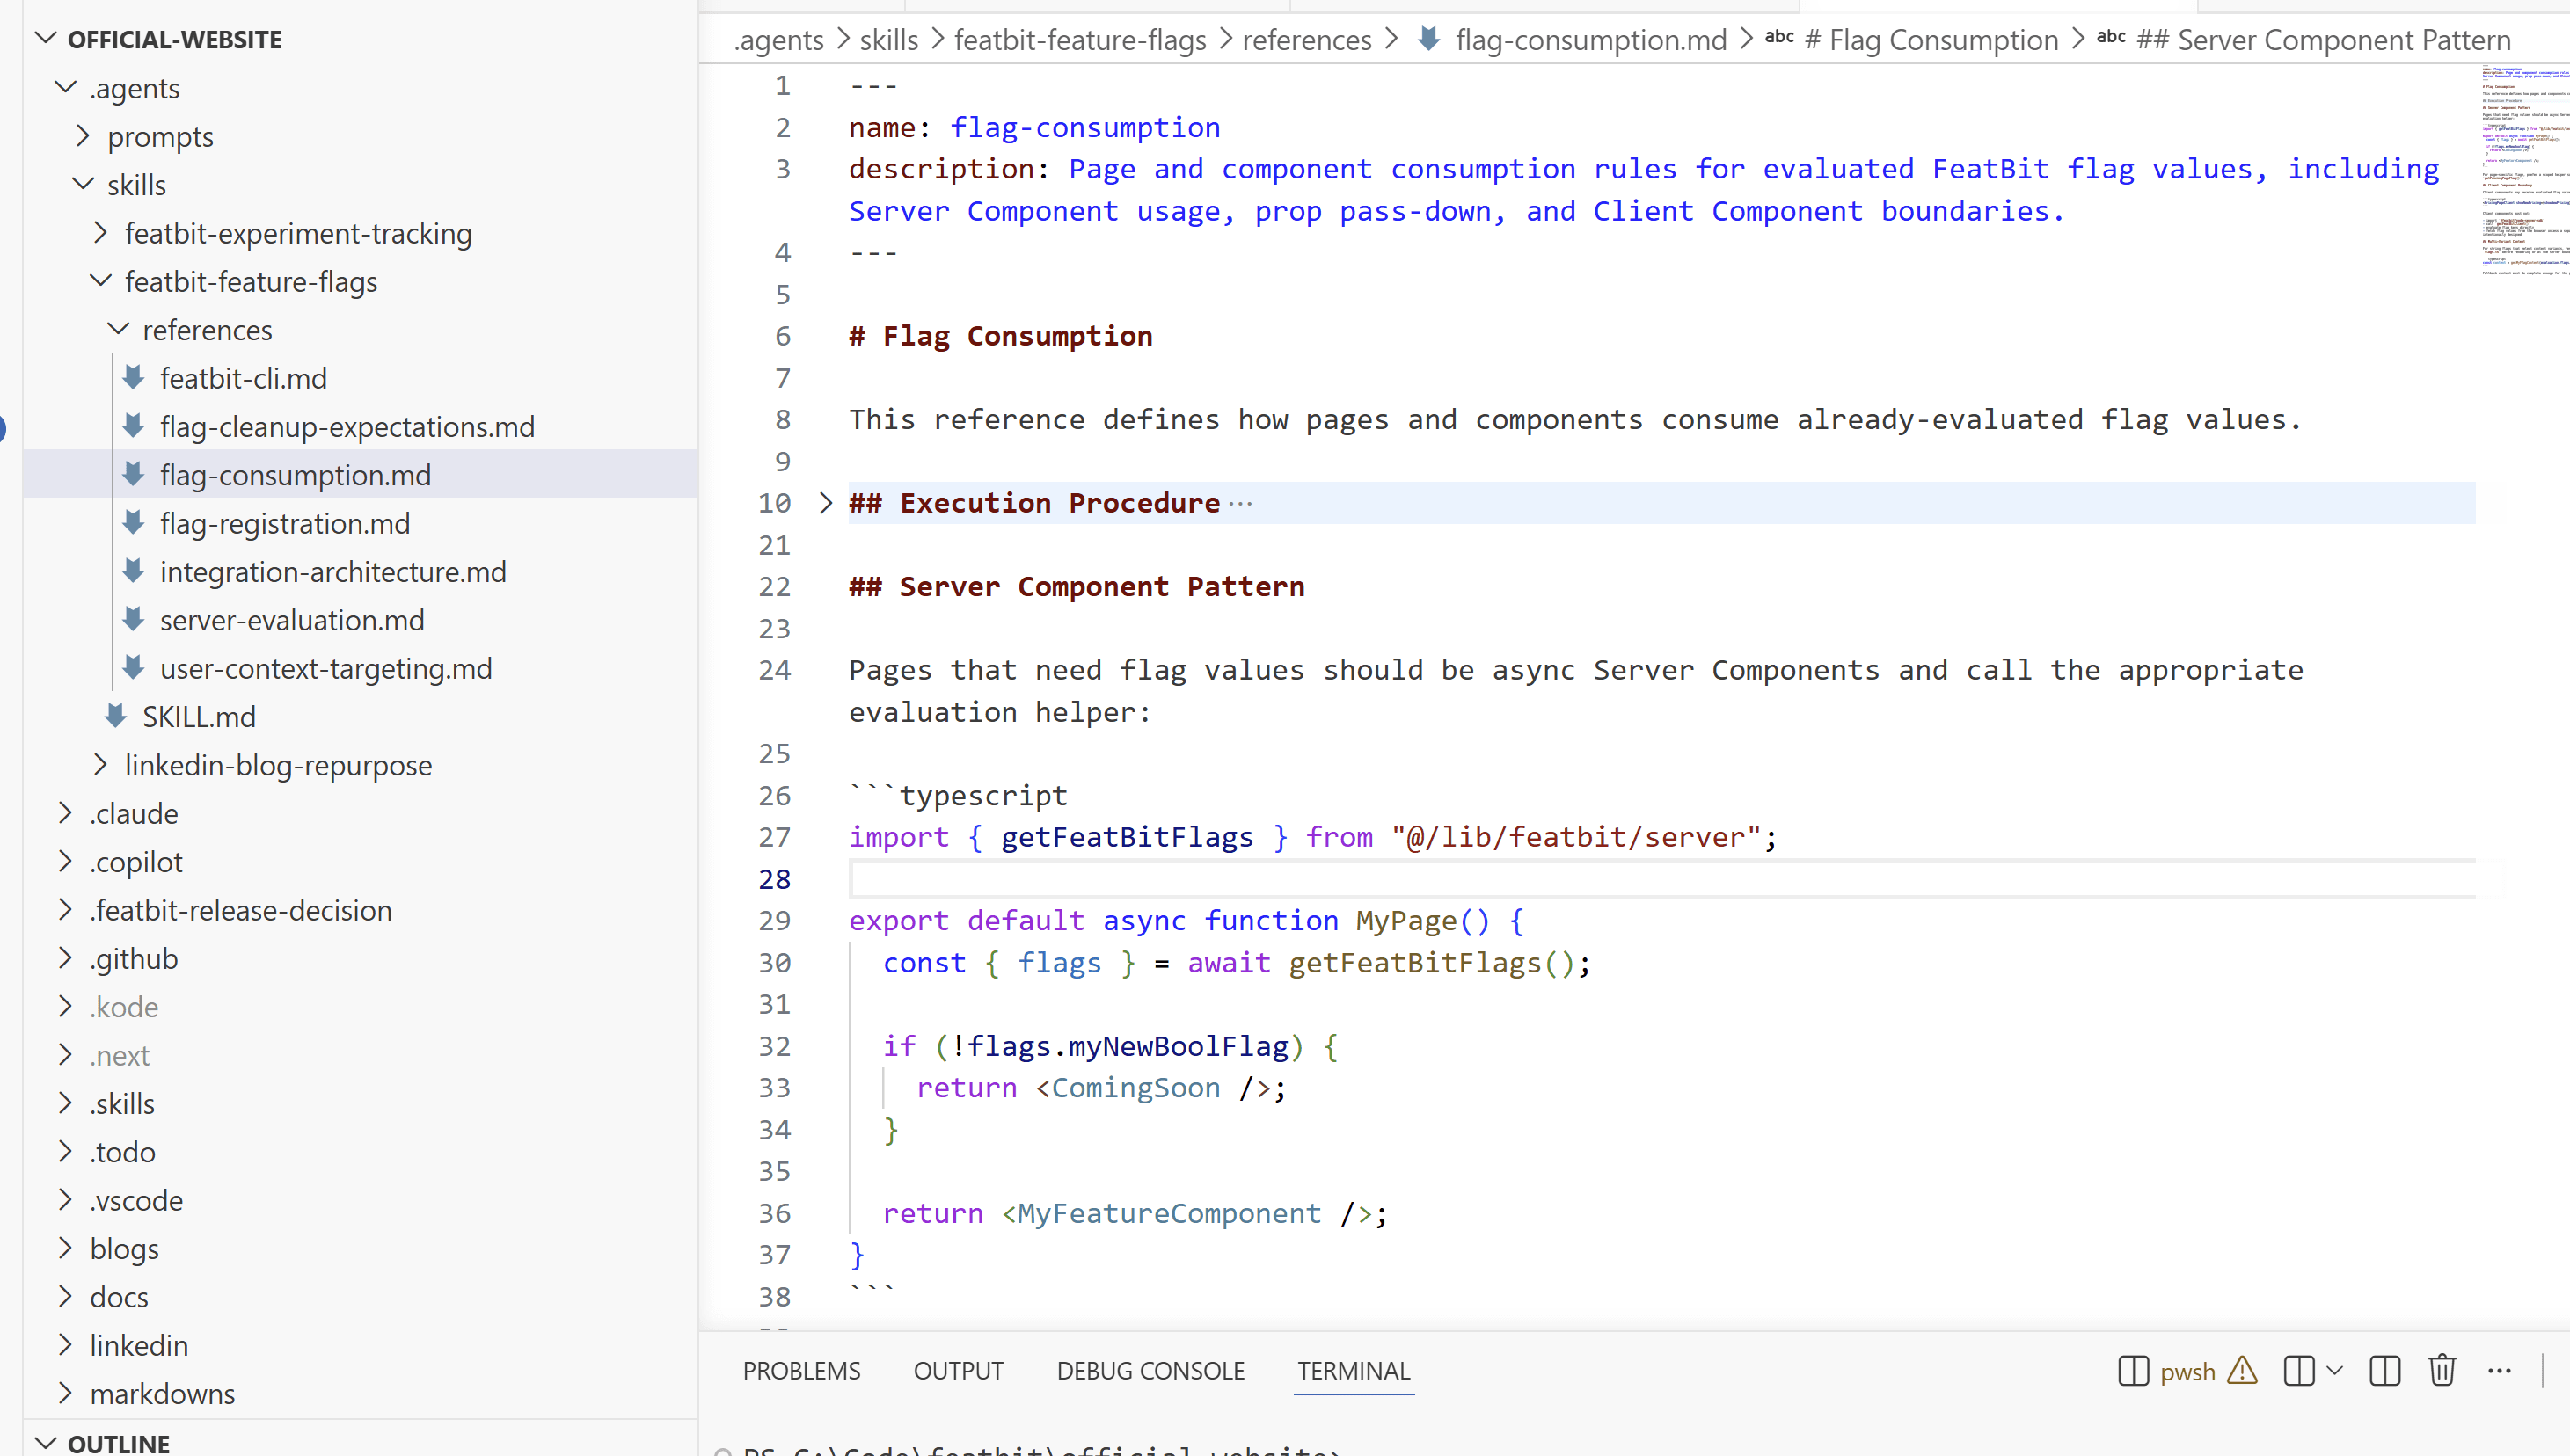The image size is (2570, 1456).
Task: Open SKILL.md file icon
Action: (x=116, y=716)
